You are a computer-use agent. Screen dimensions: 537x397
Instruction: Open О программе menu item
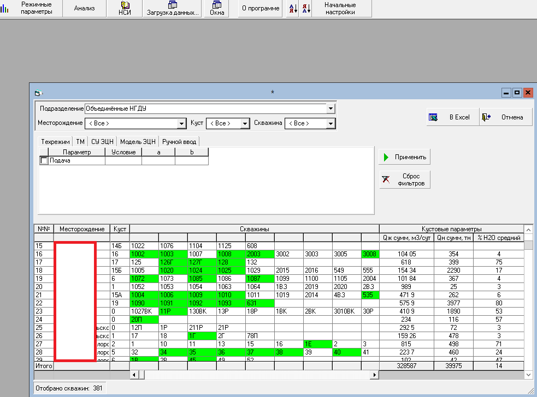(x=260, y=8)
